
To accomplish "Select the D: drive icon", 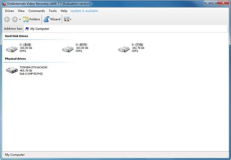I will tap(68, 49).
